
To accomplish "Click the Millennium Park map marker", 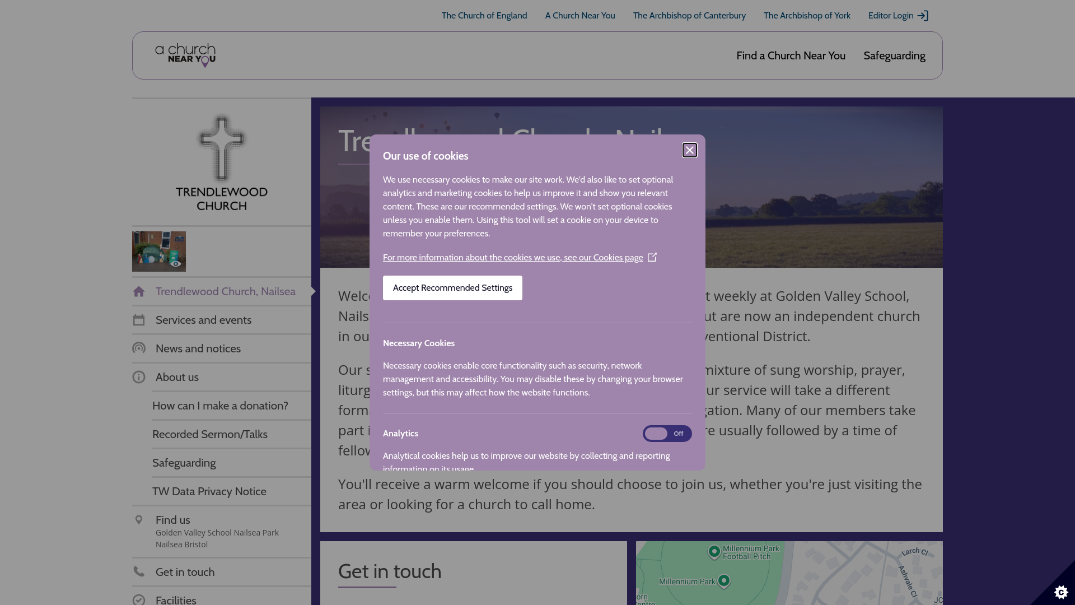I will tap(724, 581).
